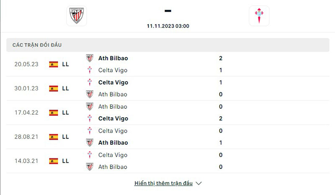This screenshot has width=335, height=195.
Task: Click the Celta Vigo crest in header
Action: tap(259, 16)
